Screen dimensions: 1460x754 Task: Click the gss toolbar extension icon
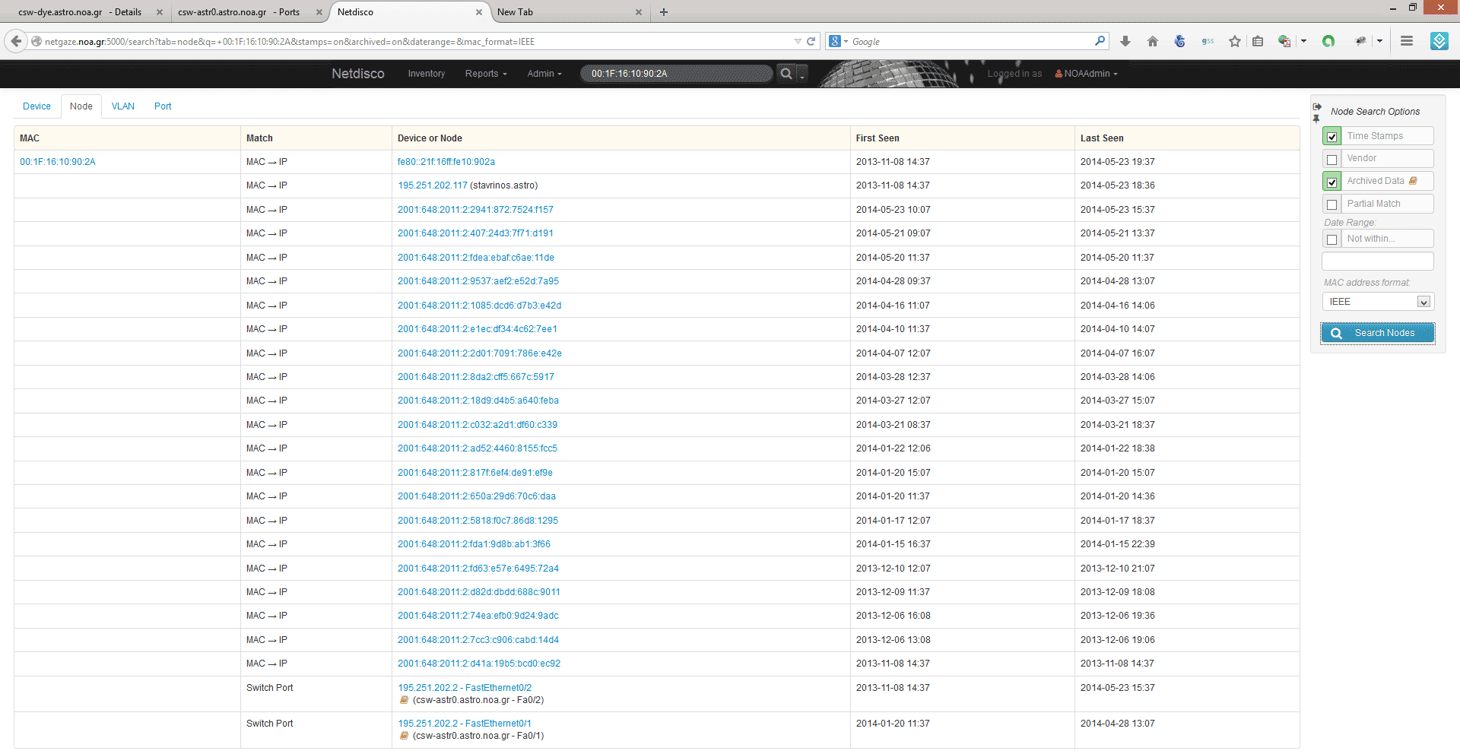click(x=1208, y=41)
